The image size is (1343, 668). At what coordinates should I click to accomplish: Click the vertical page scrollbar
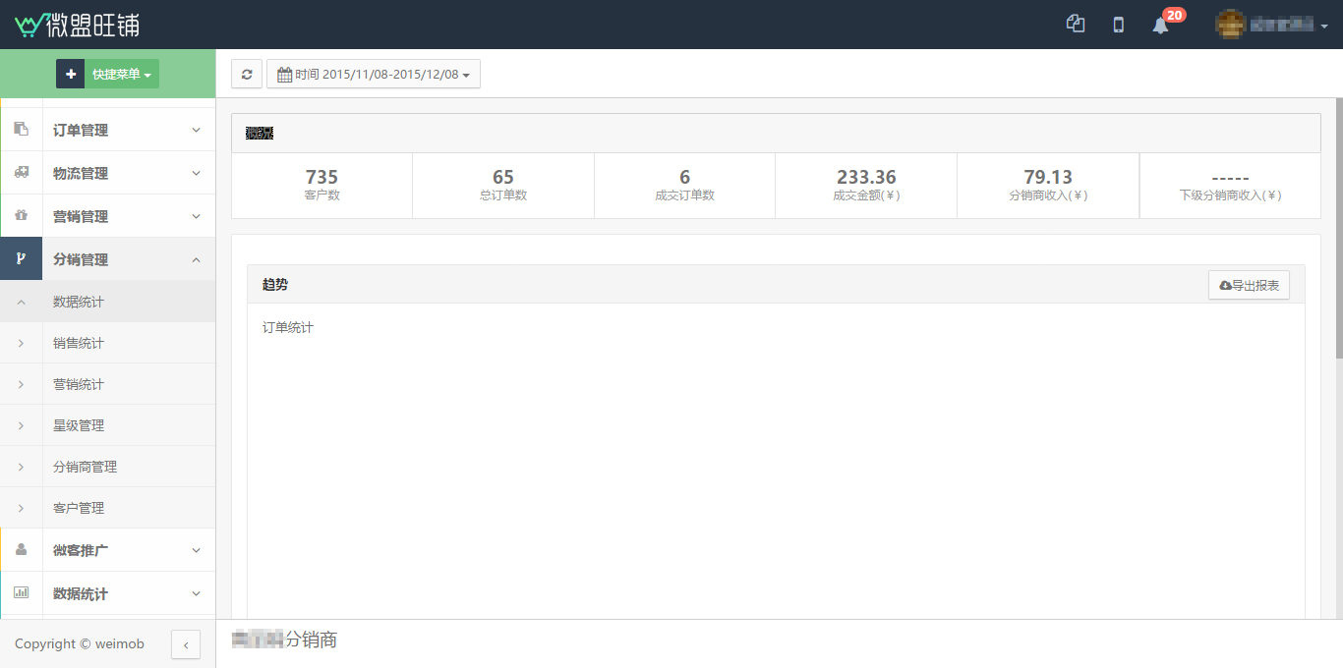[x=1338, y=228]
